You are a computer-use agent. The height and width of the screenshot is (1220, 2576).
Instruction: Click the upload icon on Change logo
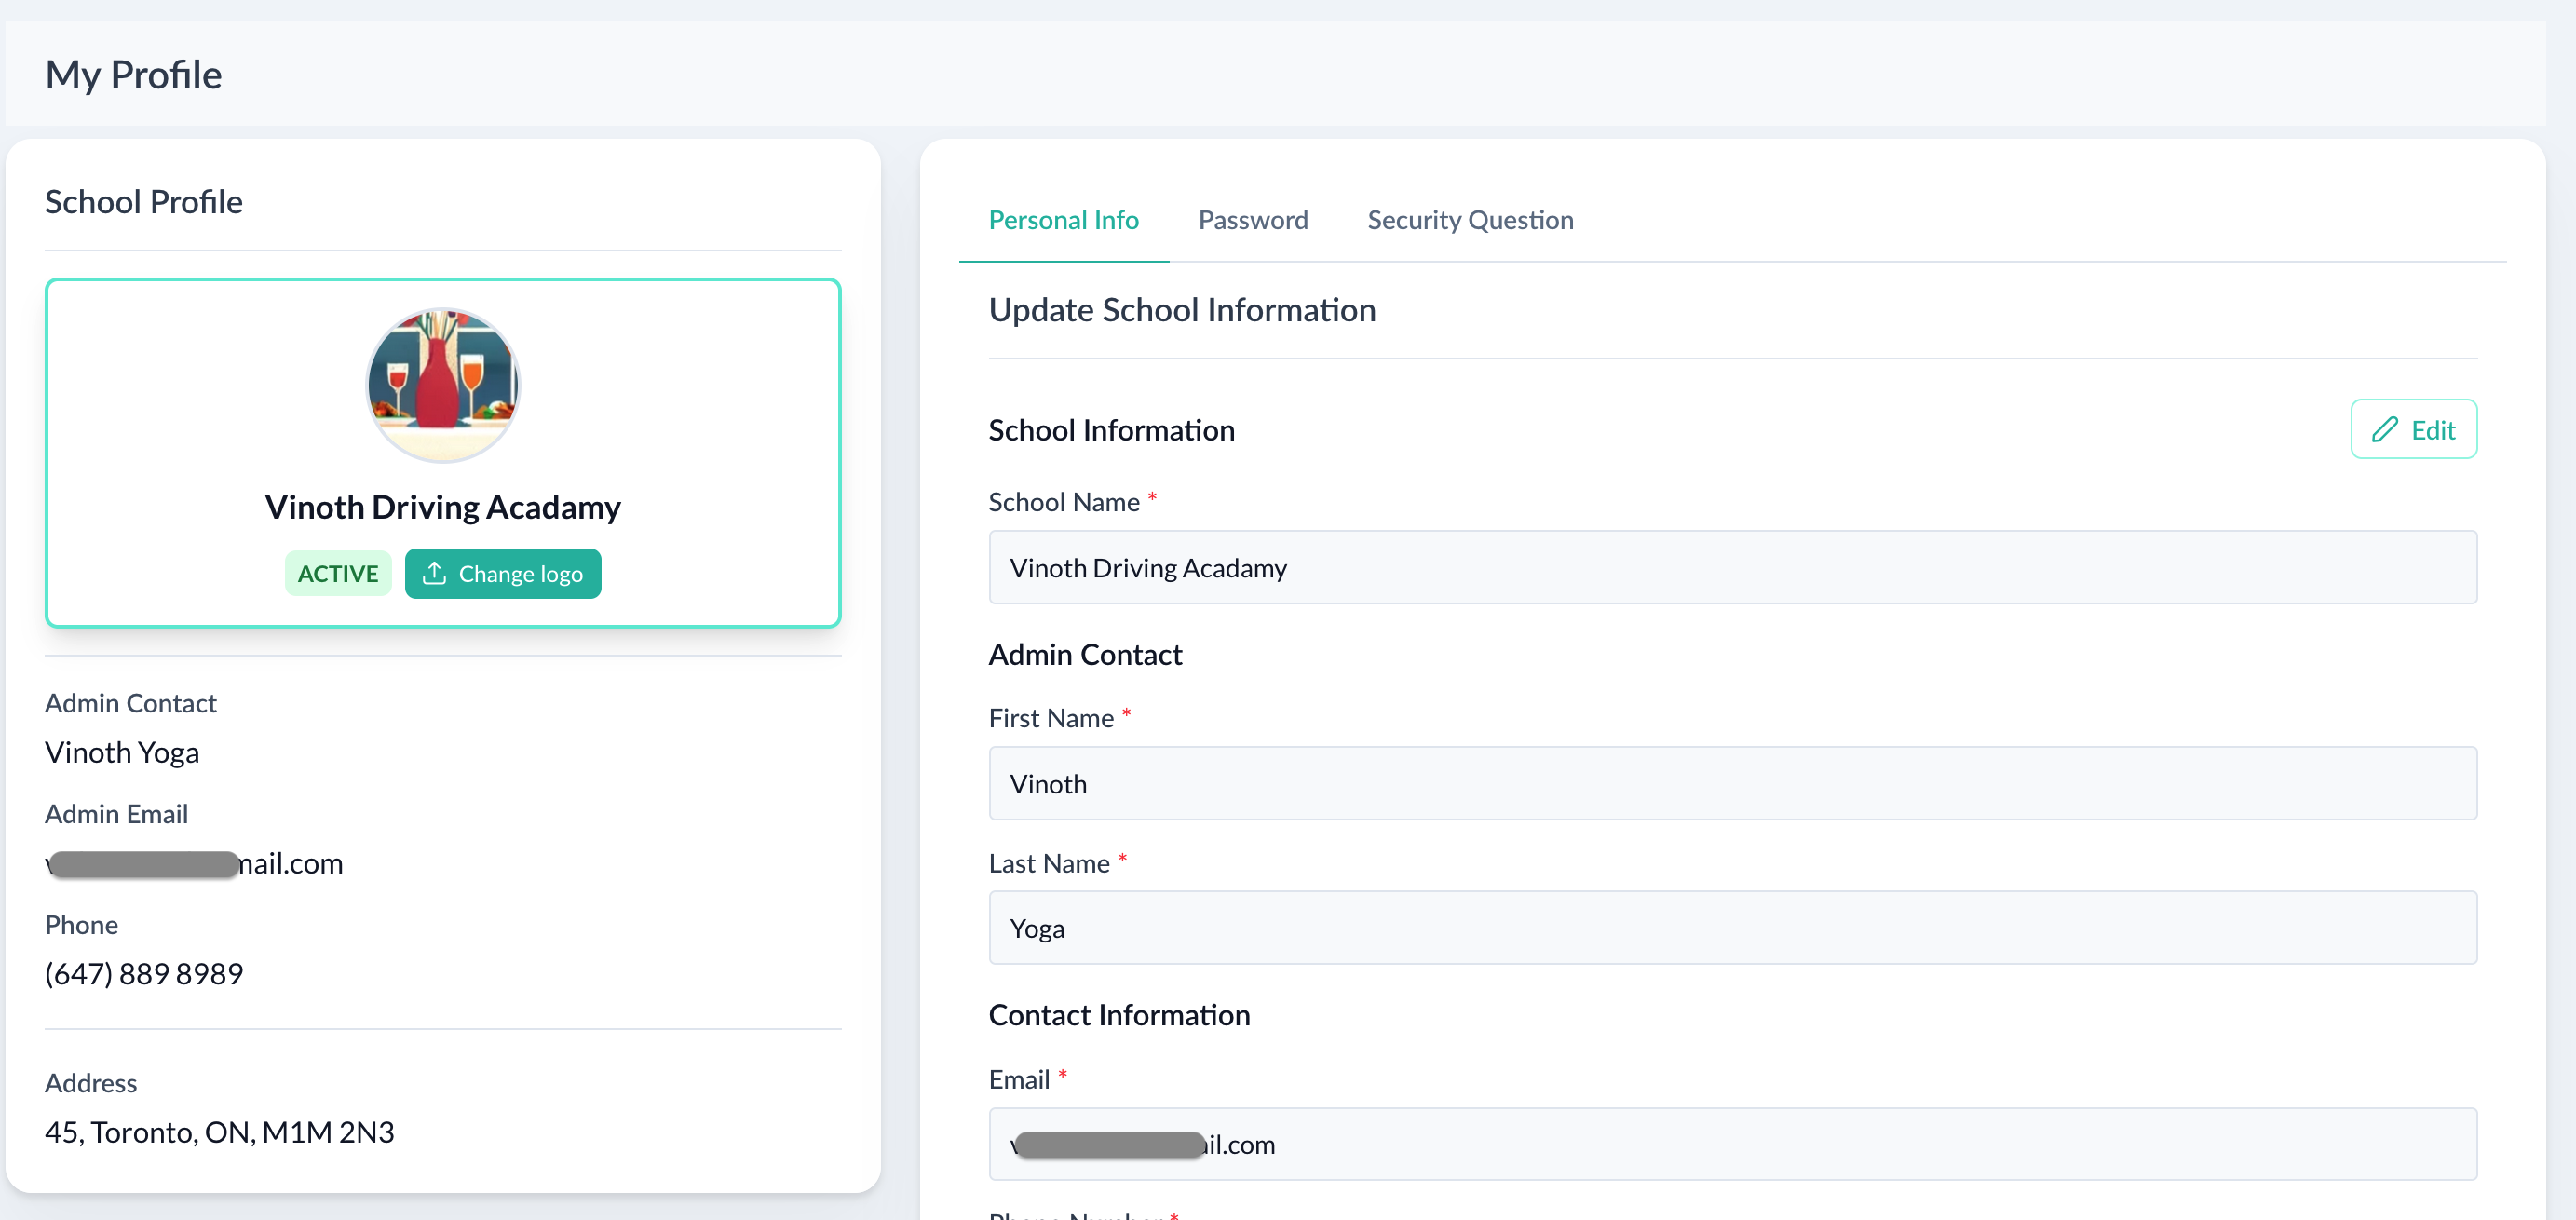(434, 573)
